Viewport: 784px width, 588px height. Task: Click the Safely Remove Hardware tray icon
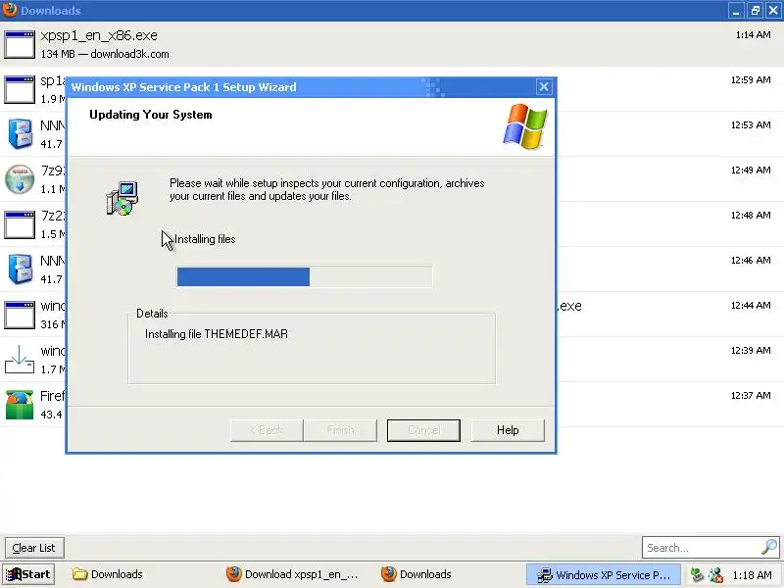[697, 574]
